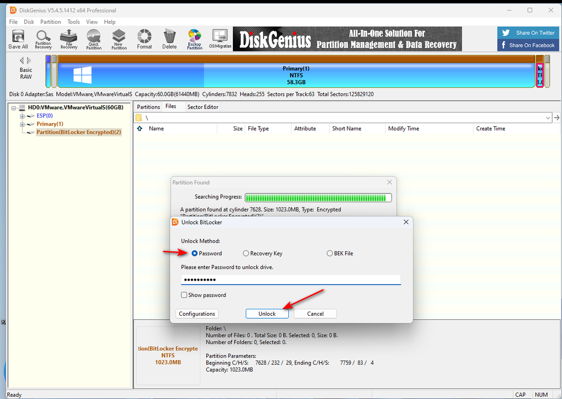Switch to the Files tab

[x=171, y=106]
